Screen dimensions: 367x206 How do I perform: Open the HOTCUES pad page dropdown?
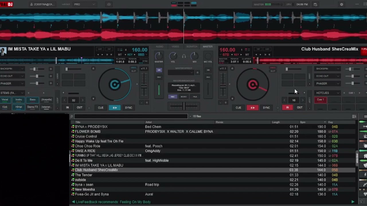pyautogui.click(x=328, y=93)
